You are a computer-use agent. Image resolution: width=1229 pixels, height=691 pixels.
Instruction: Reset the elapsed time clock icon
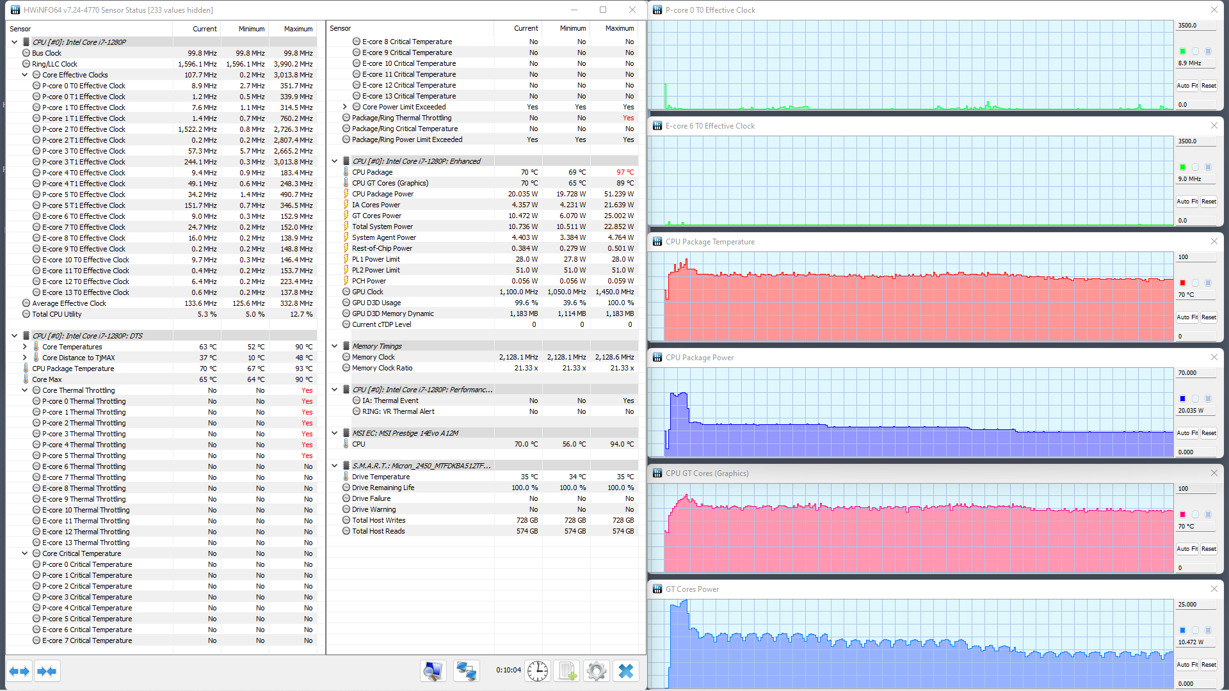[x=537, y=671]
